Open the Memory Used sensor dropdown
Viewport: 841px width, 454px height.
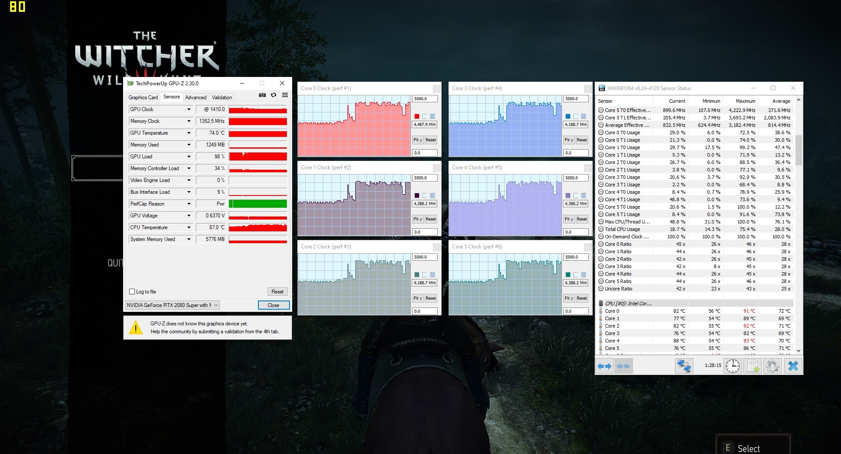pos(189,145)
